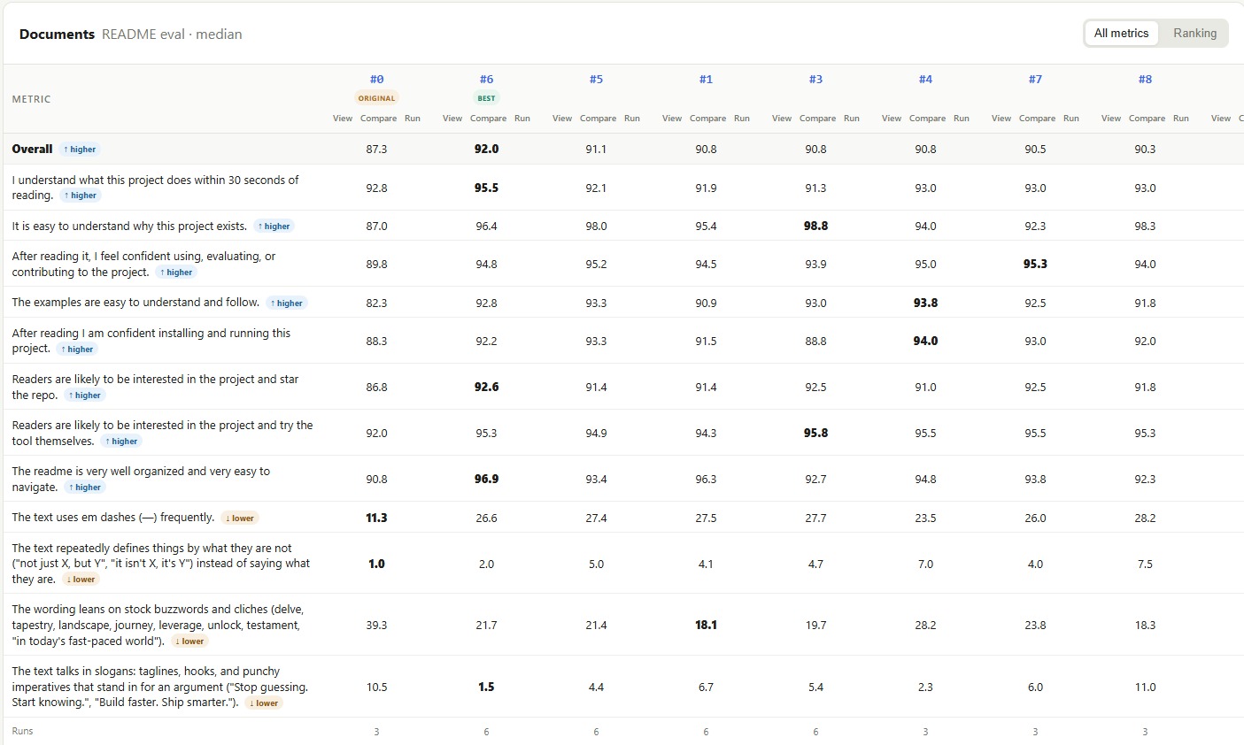Select slogans value 1.5 for #6
Image resolution: width=1244 pixels, height=745 pixels.
pyautogui.click(x=486, y=687)
